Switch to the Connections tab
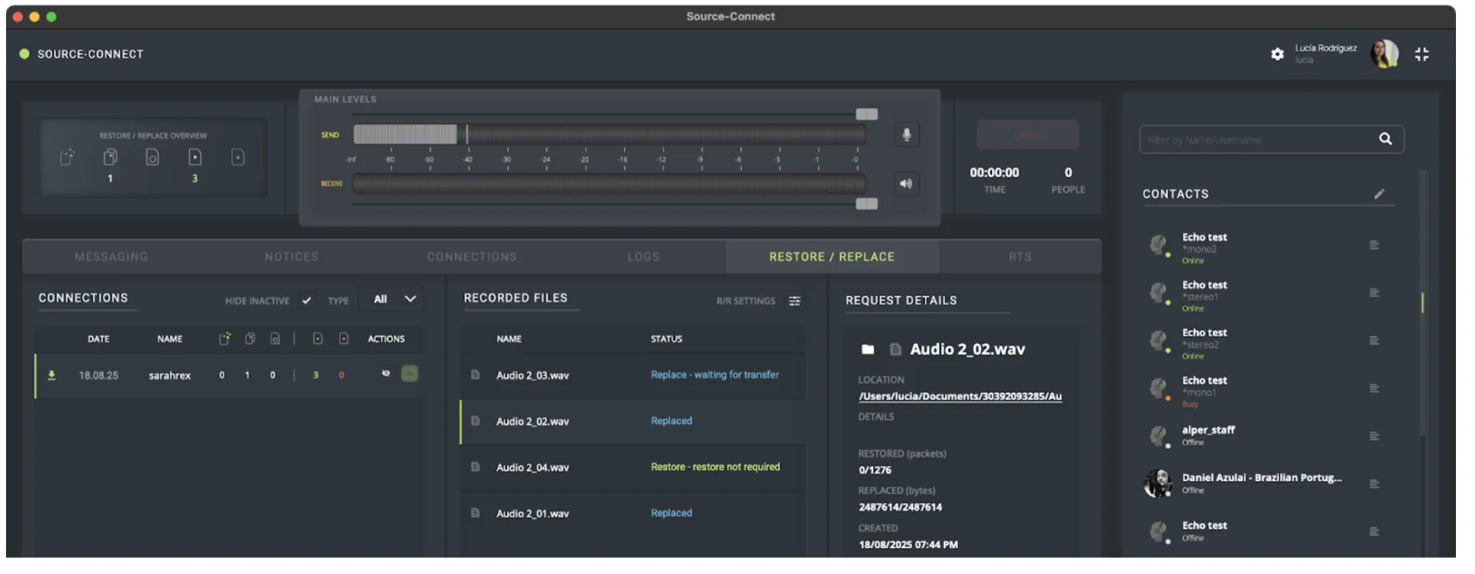 pyautogui.click(x=472, y=257)
